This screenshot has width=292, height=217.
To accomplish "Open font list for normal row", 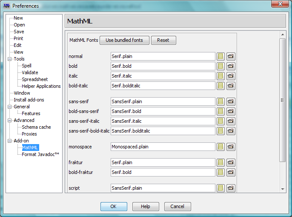I will pos(220,56).
